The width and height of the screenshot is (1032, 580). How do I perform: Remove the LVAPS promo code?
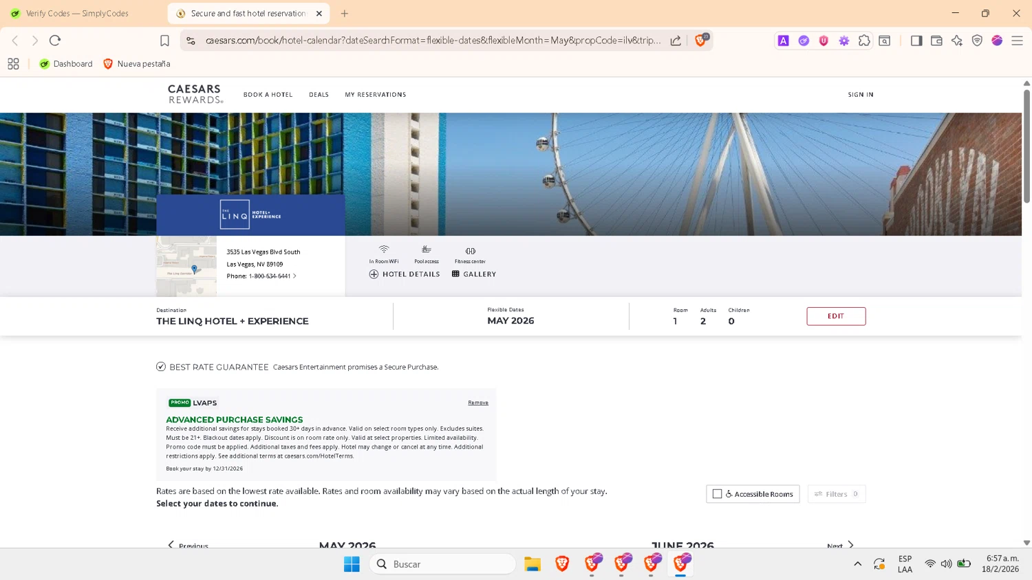point(478,403)
